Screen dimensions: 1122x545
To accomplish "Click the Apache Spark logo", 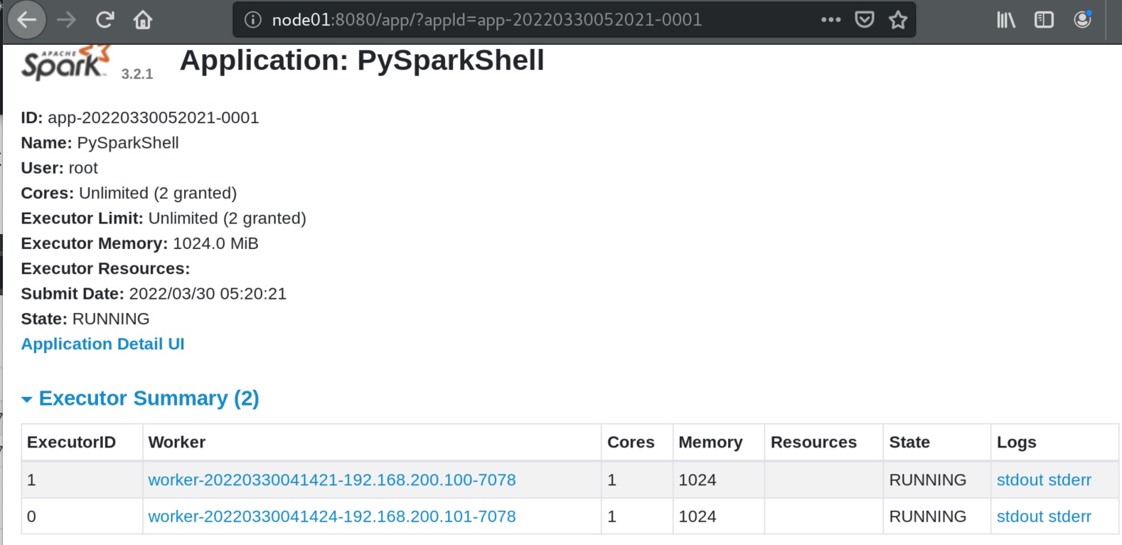I will pyautogui.click(x=67, y=63).
